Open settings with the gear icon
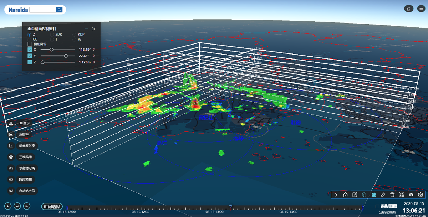The width and height of the screenshot is (428, 217). click(x=421, y=195)
